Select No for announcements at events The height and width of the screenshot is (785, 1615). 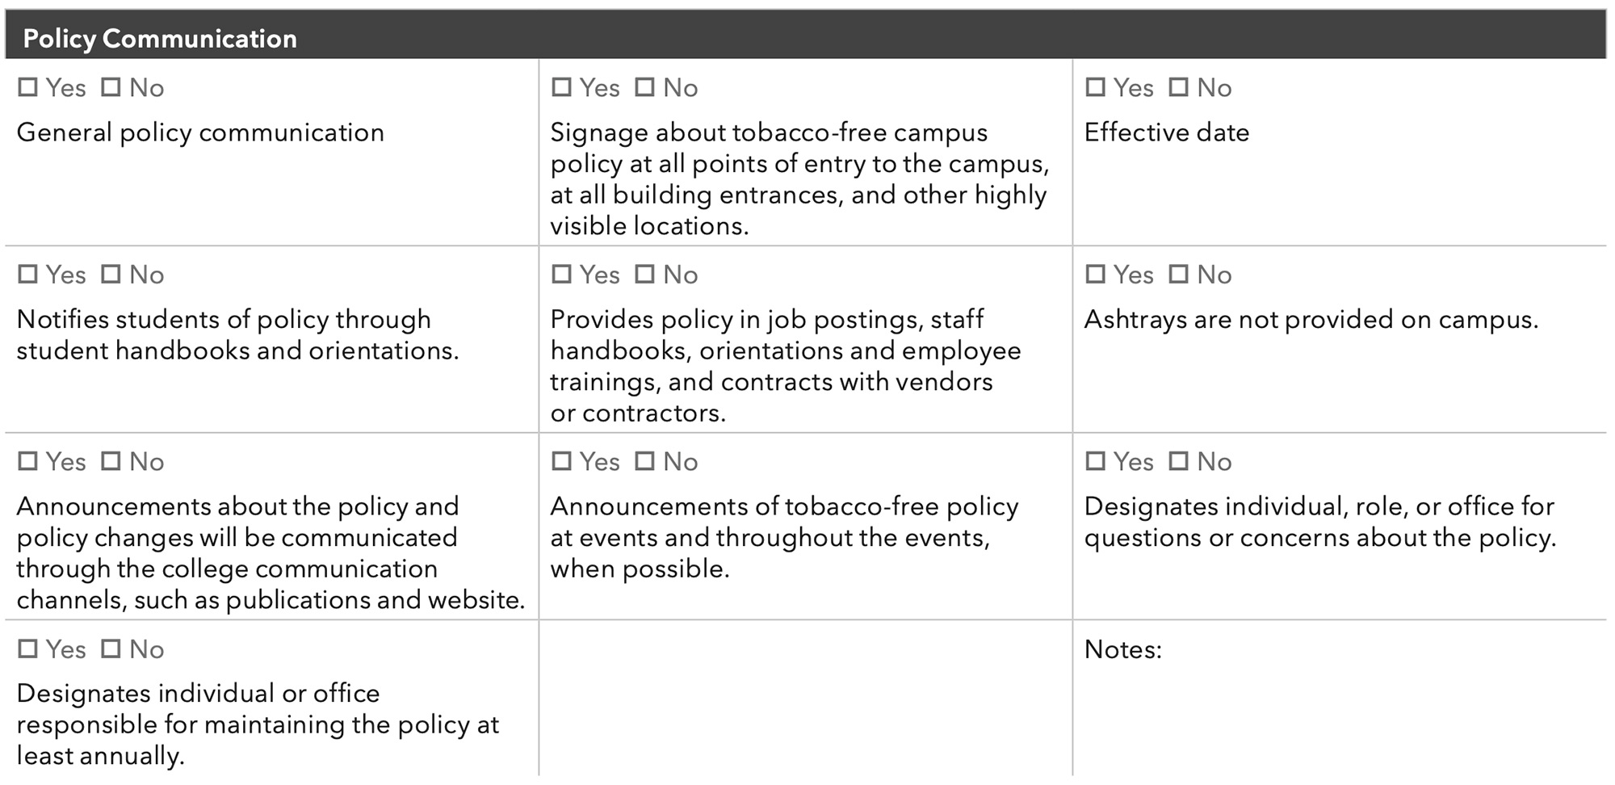[x=644, y=461]
